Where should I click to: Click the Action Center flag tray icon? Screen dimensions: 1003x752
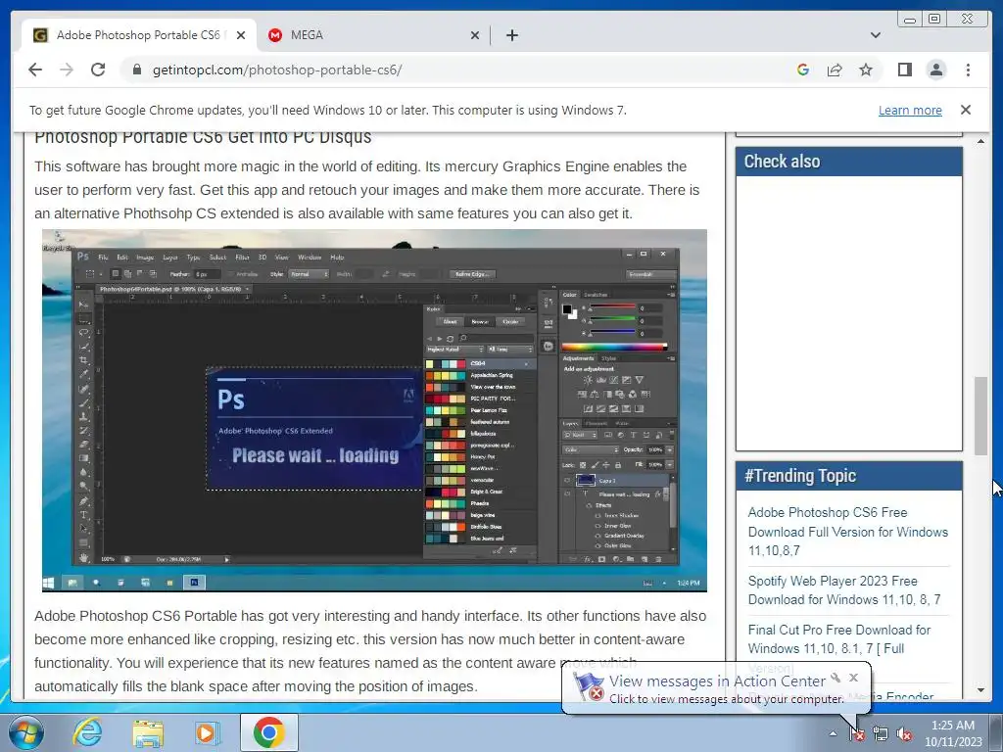(857, 733)
